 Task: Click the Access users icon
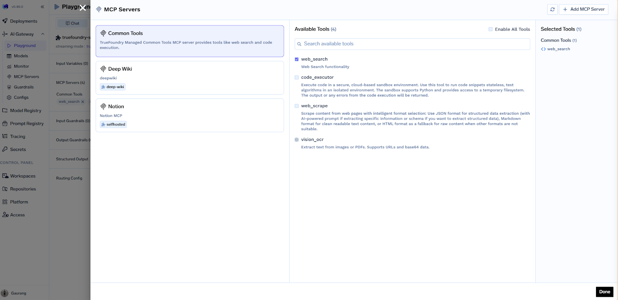[5, 215]
